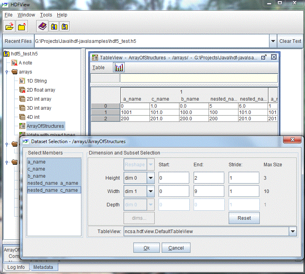Open the TableView class dropdown
Screen dimensions: 305x274
pos(293,231)
